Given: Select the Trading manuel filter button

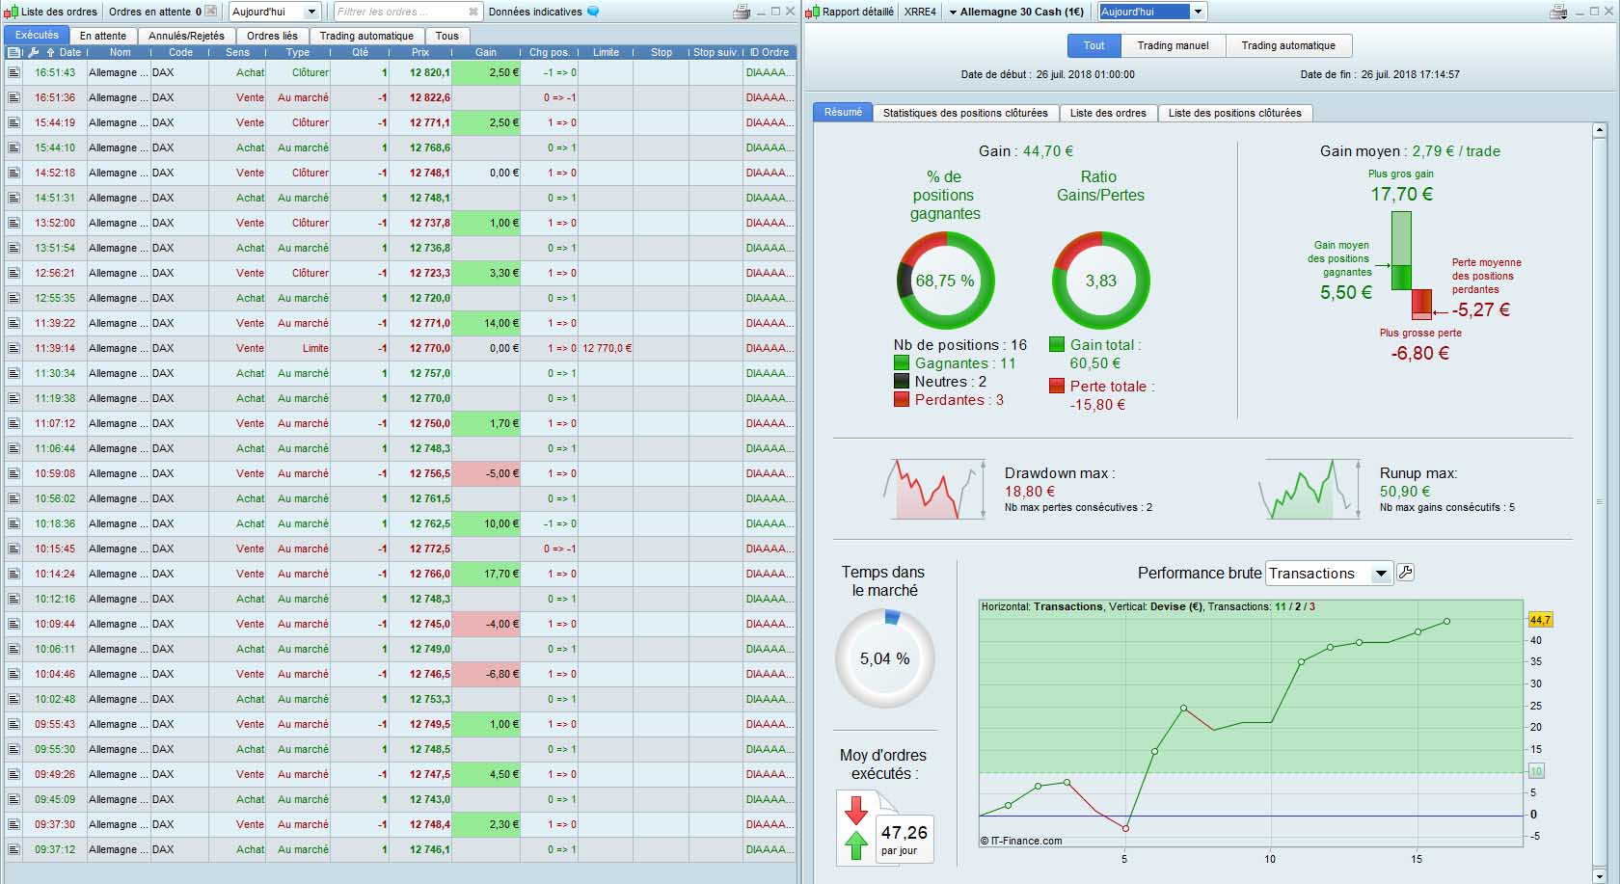Looking at the screenshot, I should click(x=1173, y=45).
